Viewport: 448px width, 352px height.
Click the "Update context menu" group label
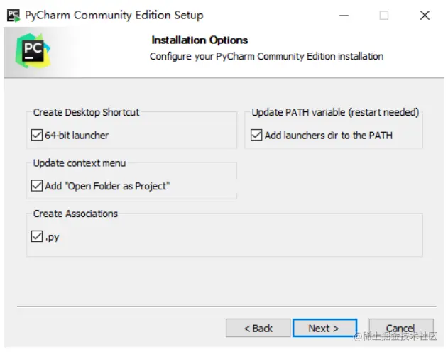click(79, 163)
